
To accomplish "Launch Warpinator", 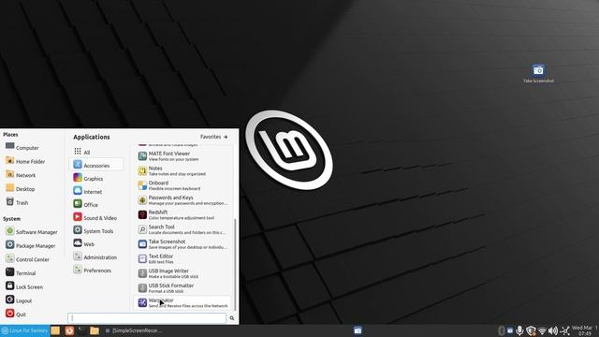I will 183,302.
